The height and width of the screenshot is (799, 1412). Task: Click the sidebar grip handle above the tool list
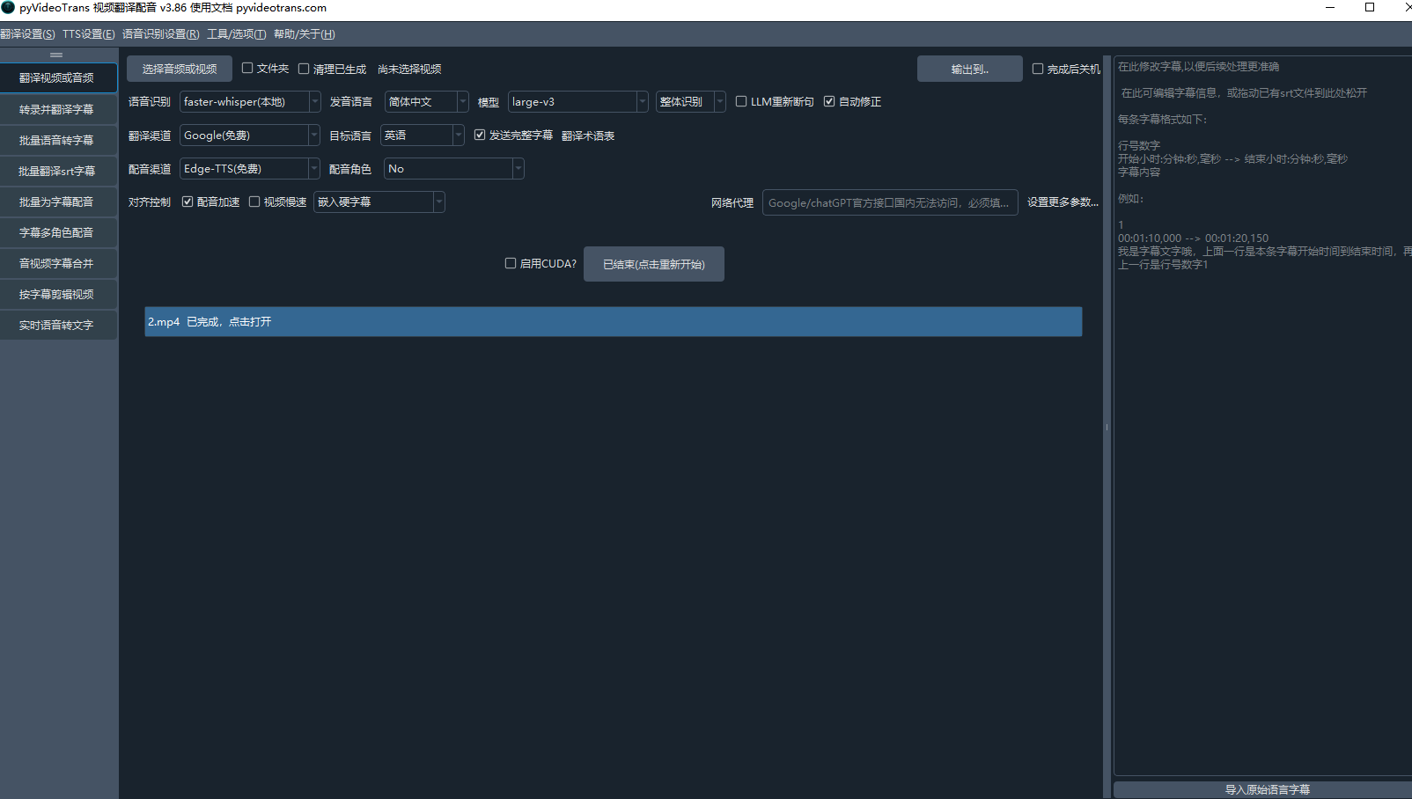click(56, 55)
